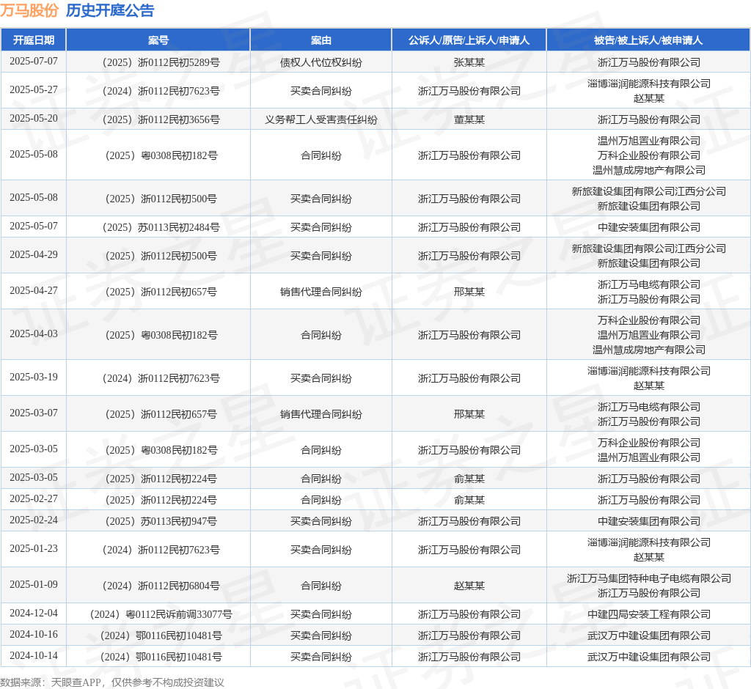Click plaintiff name 董某某
751x689 pixels.
[x=469, y=119]
